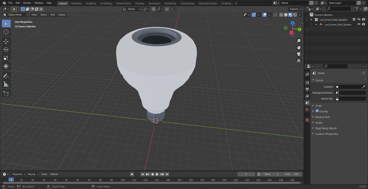Open the pivot point dropdown
The image size is (368, 189).
click(x=146, y=9)
